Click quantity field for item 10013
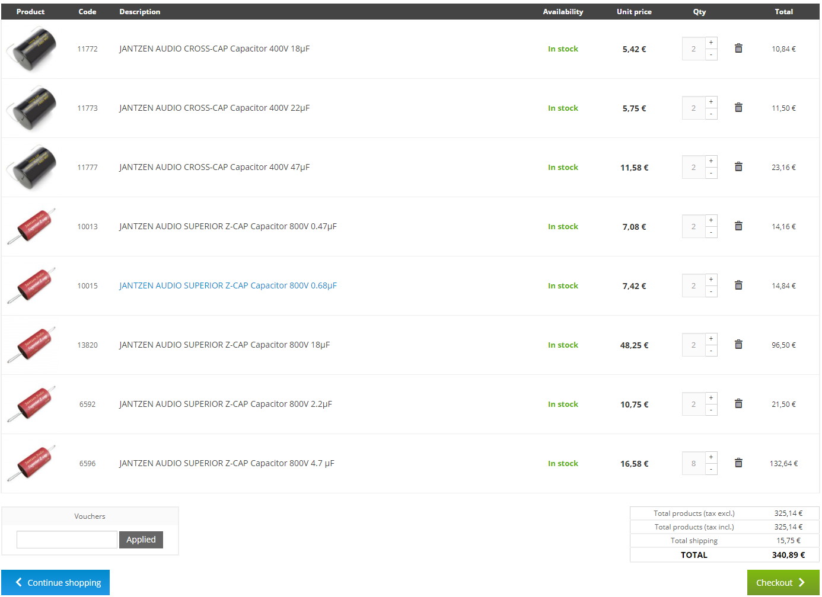Screen dimensions: 822x597 tap(693, 226)
